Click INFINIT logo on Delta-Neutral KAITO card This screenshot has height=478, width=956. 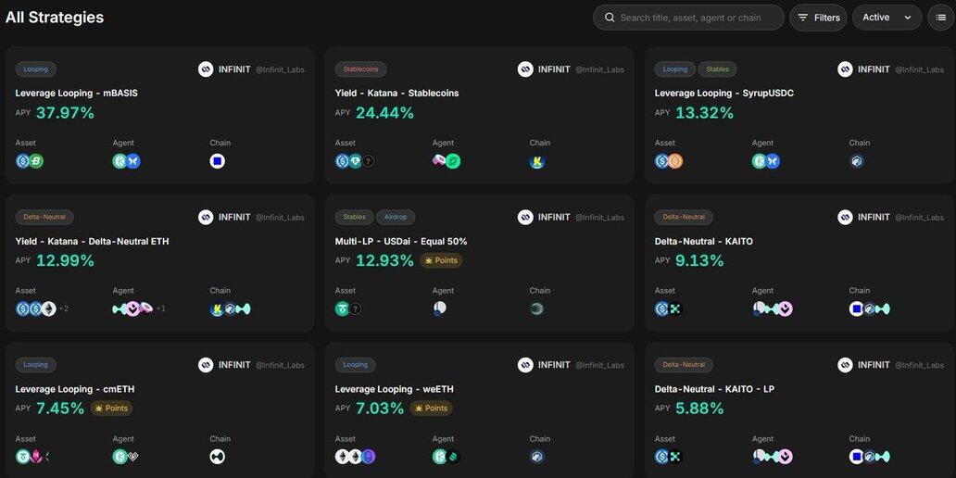click(845, 217)
